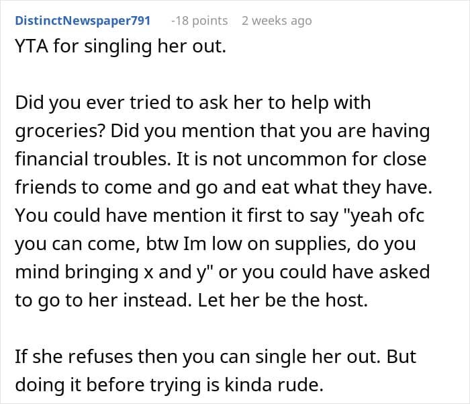The height and width of the screenshot is (404, 470).
Task: Click the line starting Did you ever tried
Action: coord(193,103)
